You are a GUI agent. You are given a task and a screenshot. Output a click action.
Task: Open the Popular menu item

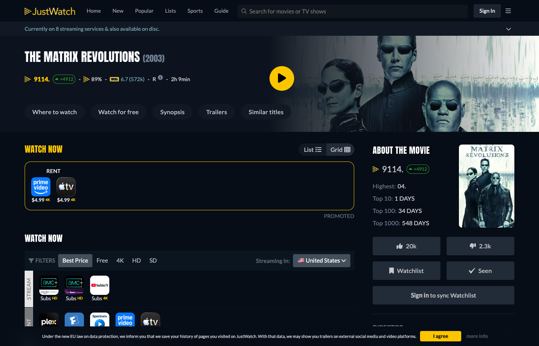(x=144, y=11)
